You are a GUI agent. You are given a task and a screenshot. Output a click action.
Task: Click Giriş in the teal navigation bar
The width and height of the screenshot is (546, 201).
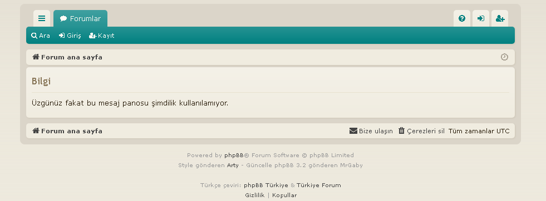(x=70, y=36)
